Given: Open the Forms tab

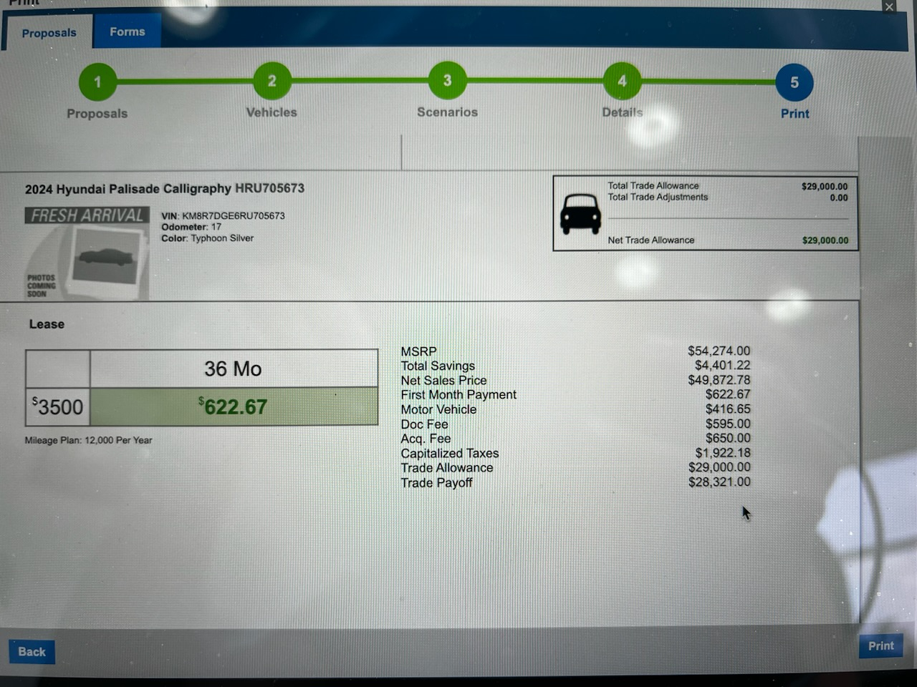Looking at the screenshot, I should 128,31.
